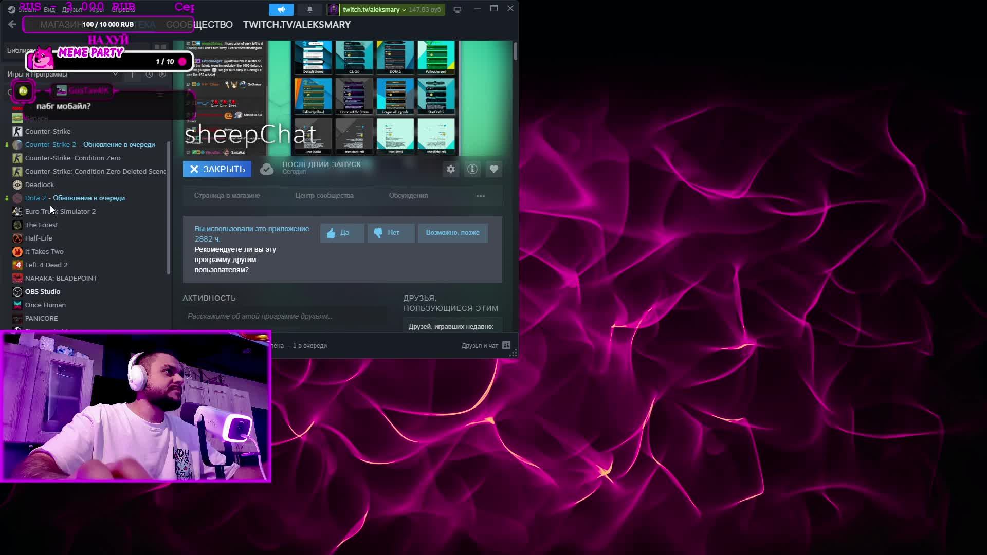Click the Big Picture monitor icon
This screenshot has height=555, width=987.
click(x=457, y=10)
